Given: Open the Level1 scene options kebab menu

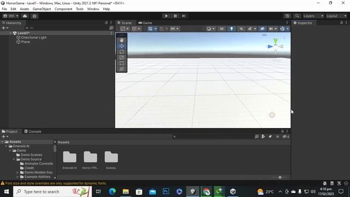Looking at the screenshot, I should (111, 33).
